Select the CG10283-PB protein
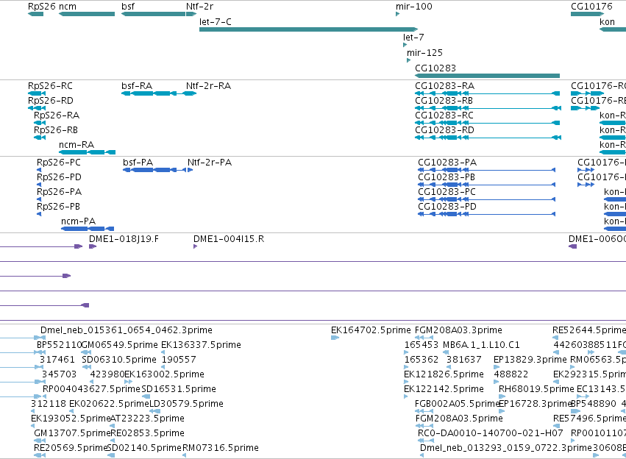The width and height of the screenshot is (626, 459). coord(487,185)
